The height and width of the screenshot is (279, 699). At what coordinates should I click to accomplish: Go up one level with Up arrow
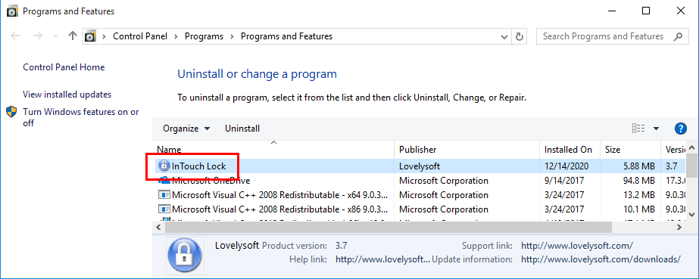tap(73, 36)
